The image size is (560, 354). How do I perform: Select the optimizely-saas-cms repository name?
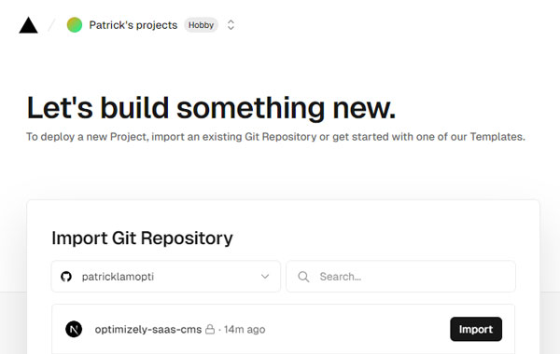point(147,330)
